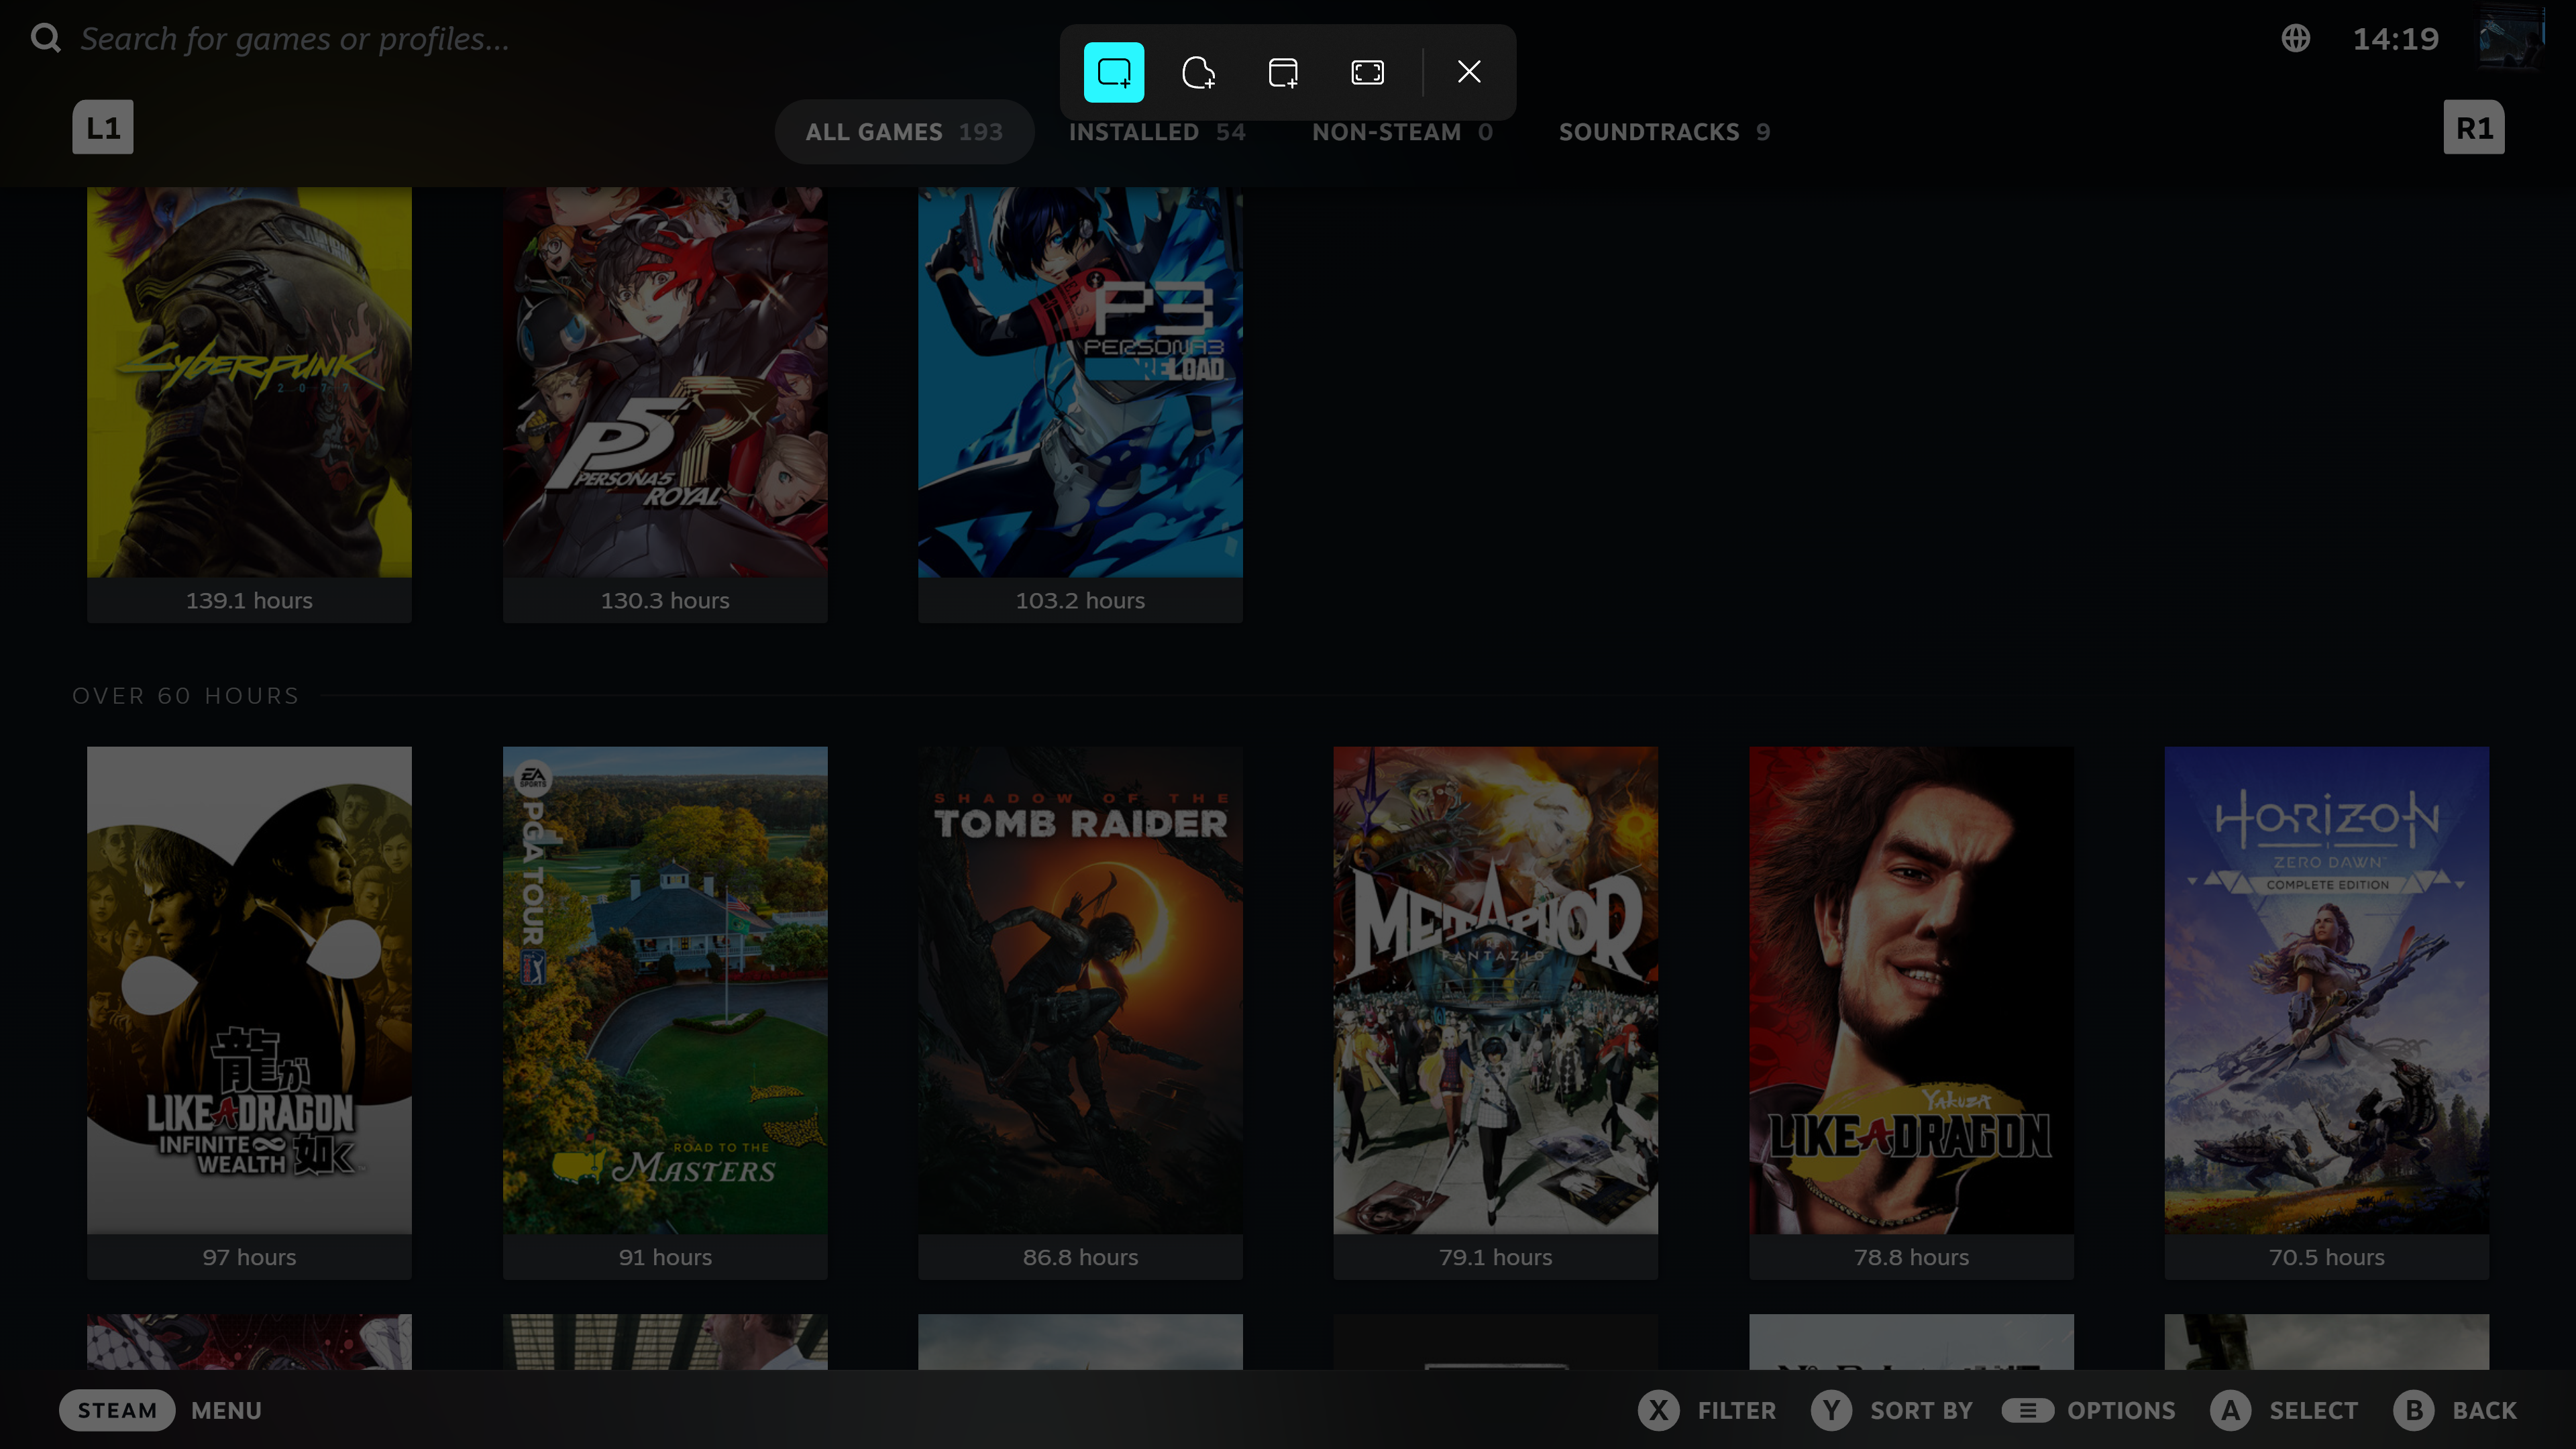Select the window capture mode icon
Viewport: 2576px width, 1449px height.
tap(1283, 72)
